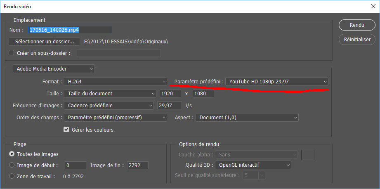
Task: Open the Taille du document dropdown
Action: pos(110,94)
